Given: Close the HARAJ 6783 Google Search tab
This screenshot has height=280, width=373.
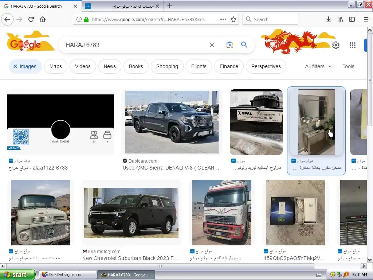Looking at the screenshot, I should point(75,6).
